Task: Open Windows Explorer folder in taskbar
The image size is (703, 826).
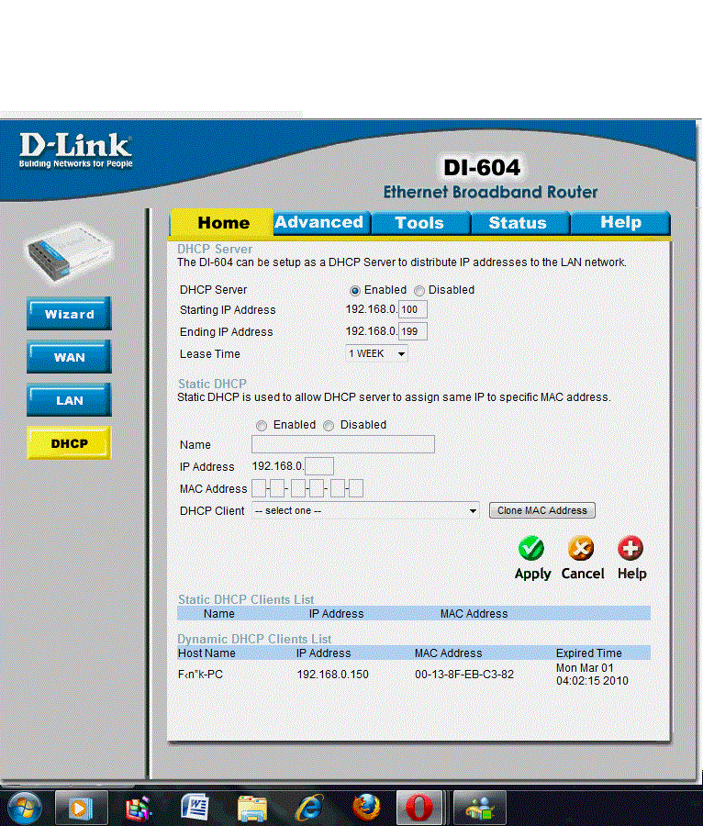Action: 252,809
